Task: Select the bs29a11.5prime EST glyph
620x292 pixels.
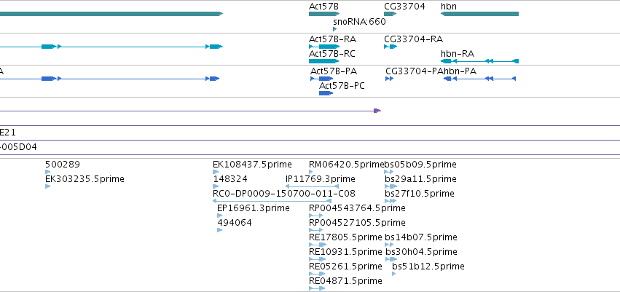Action: (x=391, y=186)
